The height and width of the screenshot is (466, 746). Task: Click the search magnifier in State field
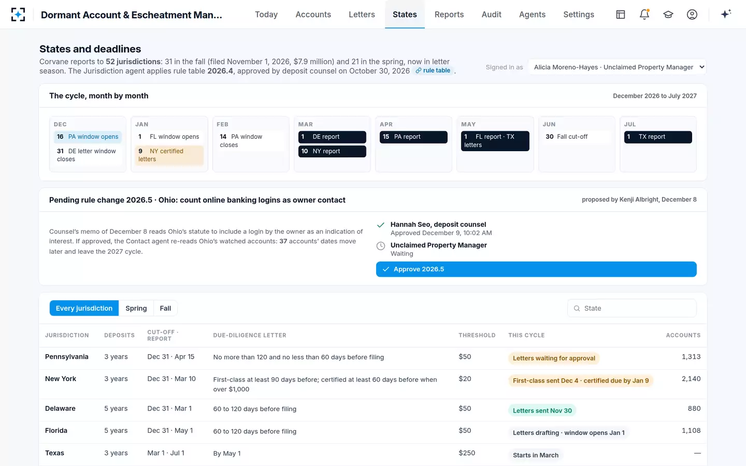(x=577, y=309)
